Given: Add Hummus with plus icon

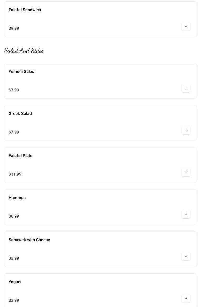Looking at the screenshot, I should point(186,214).
